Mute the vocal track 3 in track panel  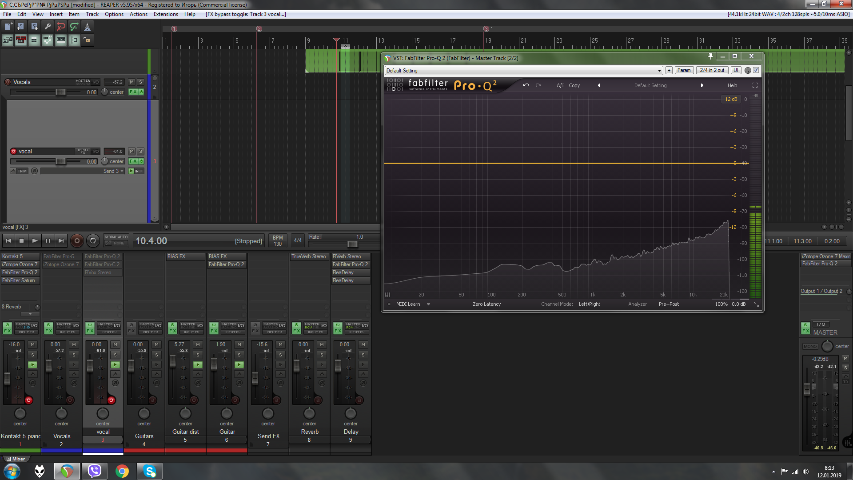[132, 151]
